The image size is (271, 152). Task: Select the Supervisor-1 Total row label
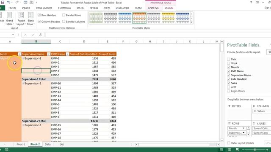(x=34, y=79)
